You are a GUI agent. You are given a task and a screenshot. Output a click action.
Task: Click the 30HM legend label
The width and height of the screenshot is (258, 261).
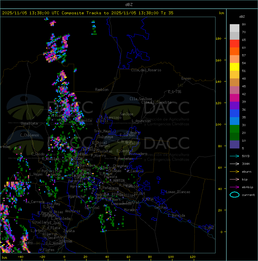[246, 164]
